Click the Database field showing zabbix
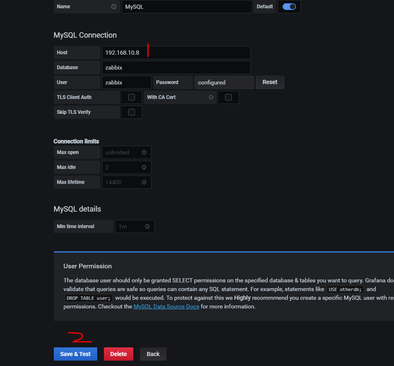The height and width of the screenshot is (366, 394). point(176,67)
